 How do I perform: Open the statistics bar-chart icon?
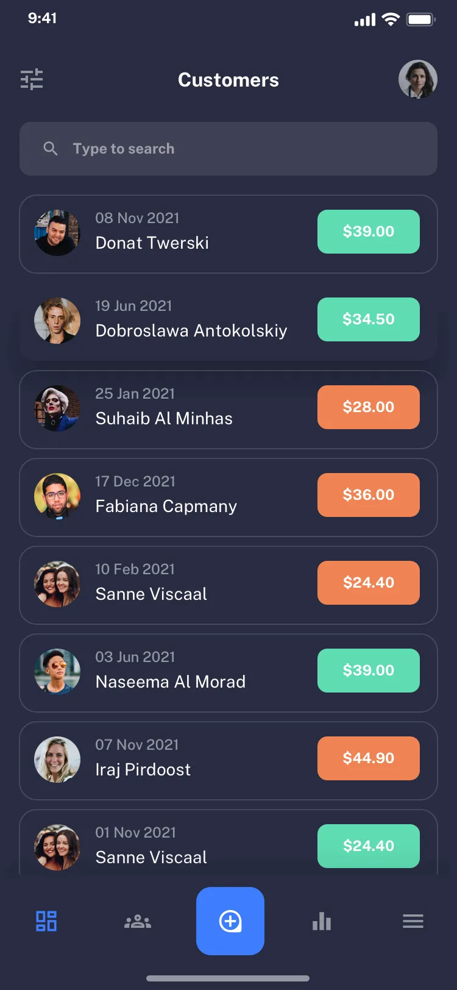(321, 921)
